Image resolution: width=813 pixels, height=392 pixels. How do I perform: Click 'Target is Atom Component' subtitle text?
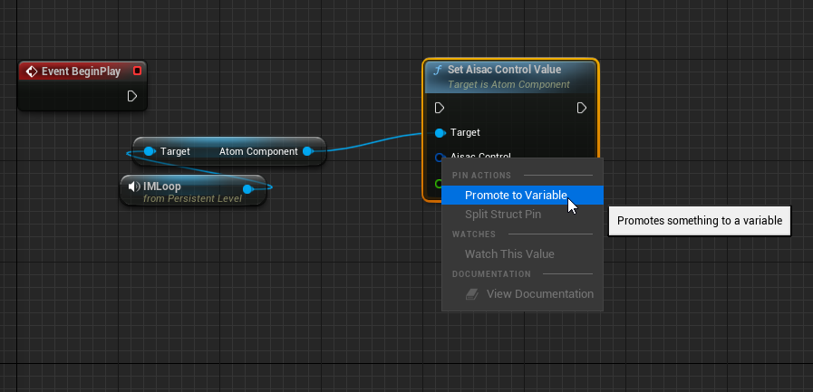click(x=508, y=84)
